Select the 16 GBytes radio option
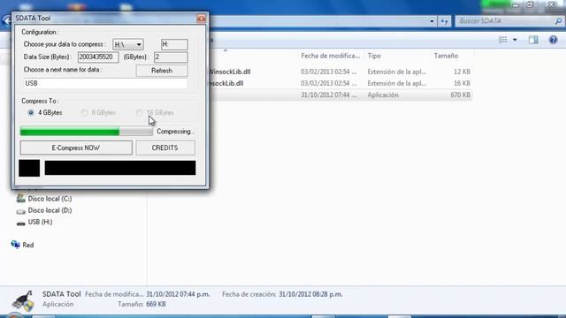This screenshot has height=318, width=566. pos(155,112)
